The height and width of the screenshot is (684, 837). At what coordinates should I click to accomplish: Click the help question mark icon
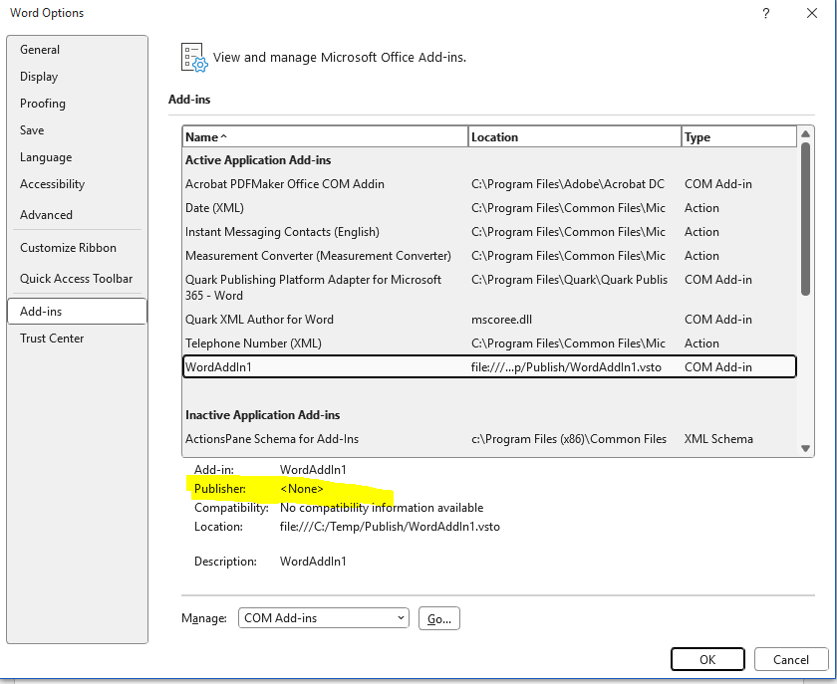(x=766, y=13)
